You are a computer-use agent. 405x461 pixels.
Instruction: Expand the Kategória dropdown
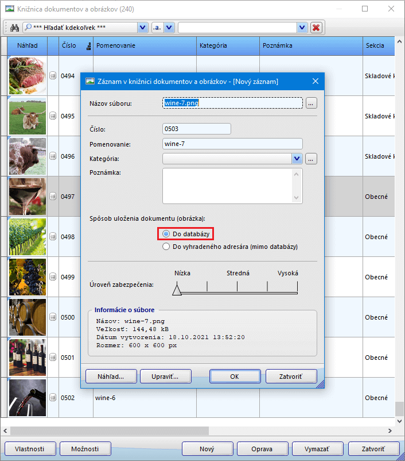[x=297, y=159]
